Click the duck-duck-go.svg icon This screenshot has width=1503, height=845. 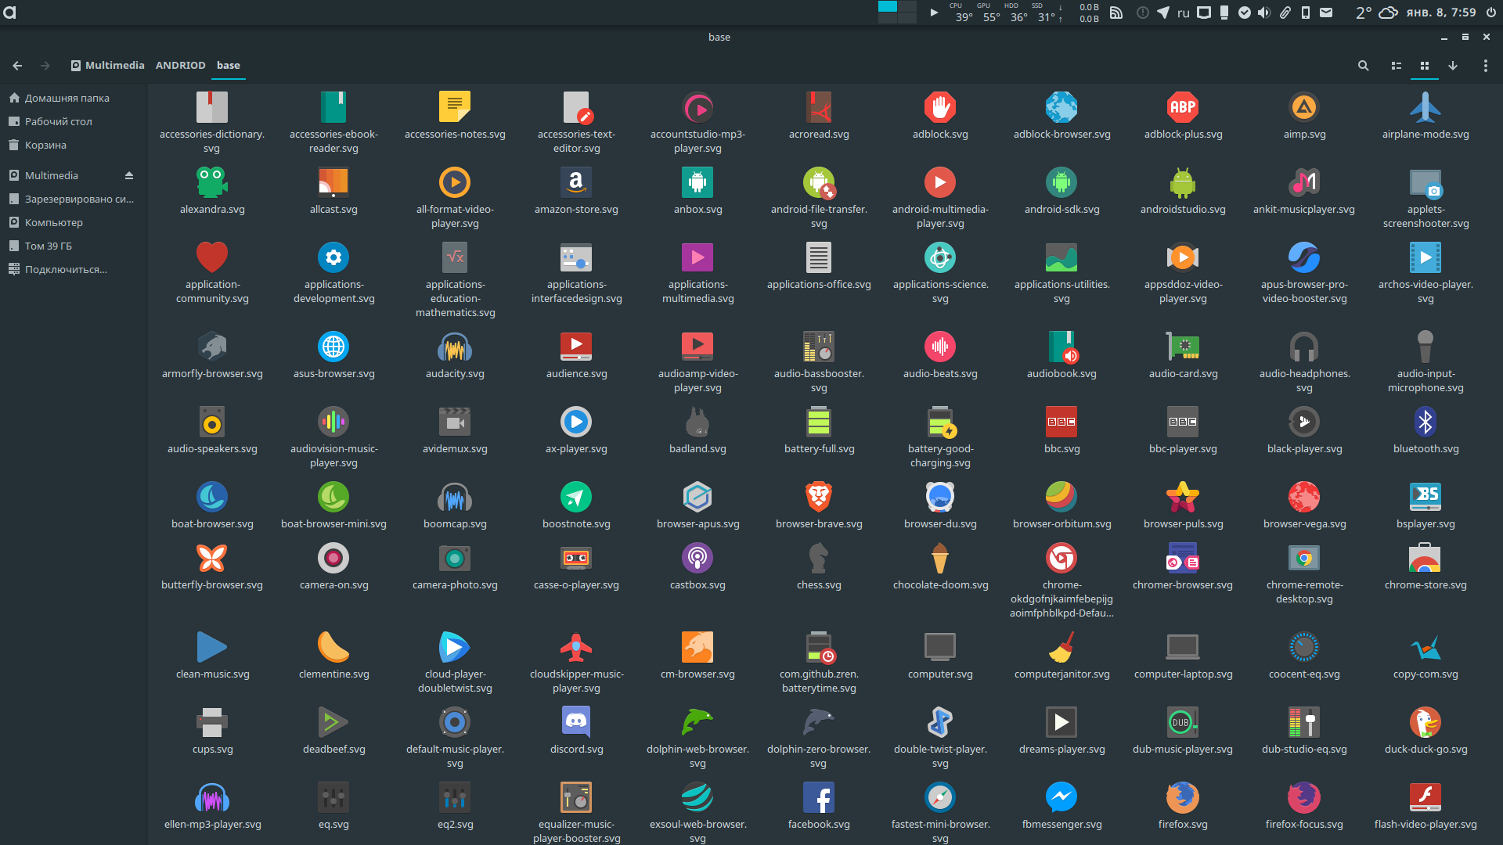coord(1425,722)
